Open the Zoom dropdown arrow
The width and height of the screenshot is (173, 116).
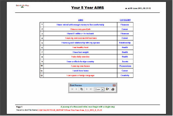coord(103,90)
